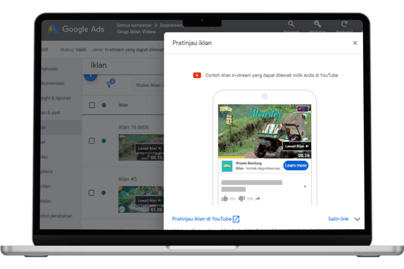Tick the select-all checkbox in table header
The width and height of the screenshot is (404, 269).
(92, 105)
